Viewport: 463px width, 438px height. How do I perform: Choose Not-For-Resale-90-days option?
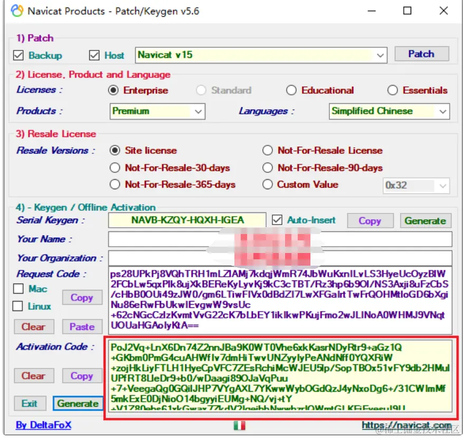(268, 168)
